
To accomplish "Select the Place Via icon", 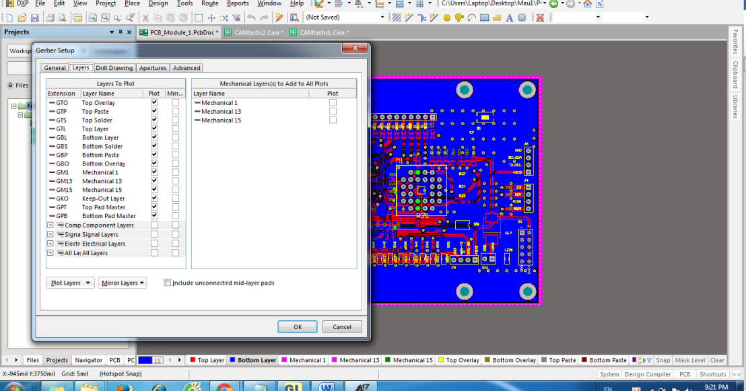I will (x=459, y=17).
